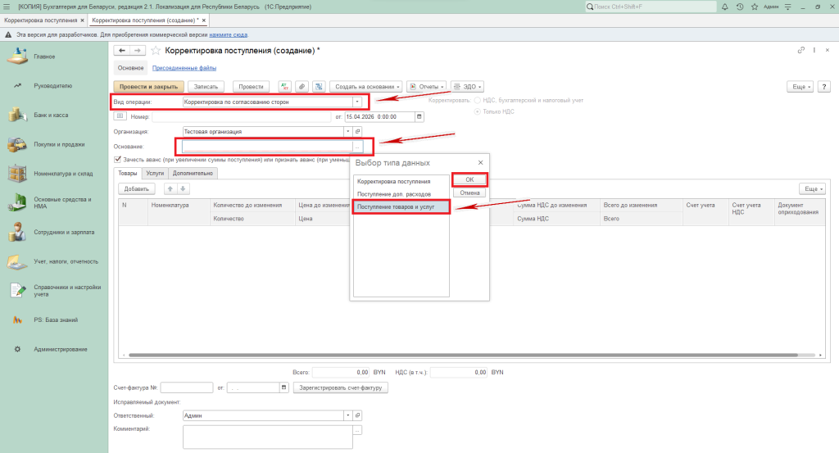The width and height of the screenshot is (839, 453).
Task: Select Поступление товаров и услуг list item
Action: click(x=401, y=207)
